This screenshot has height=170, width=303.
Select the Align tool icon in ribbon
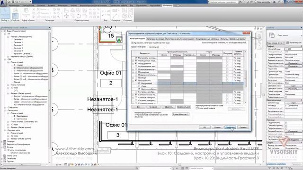click(x=66, y=10)
